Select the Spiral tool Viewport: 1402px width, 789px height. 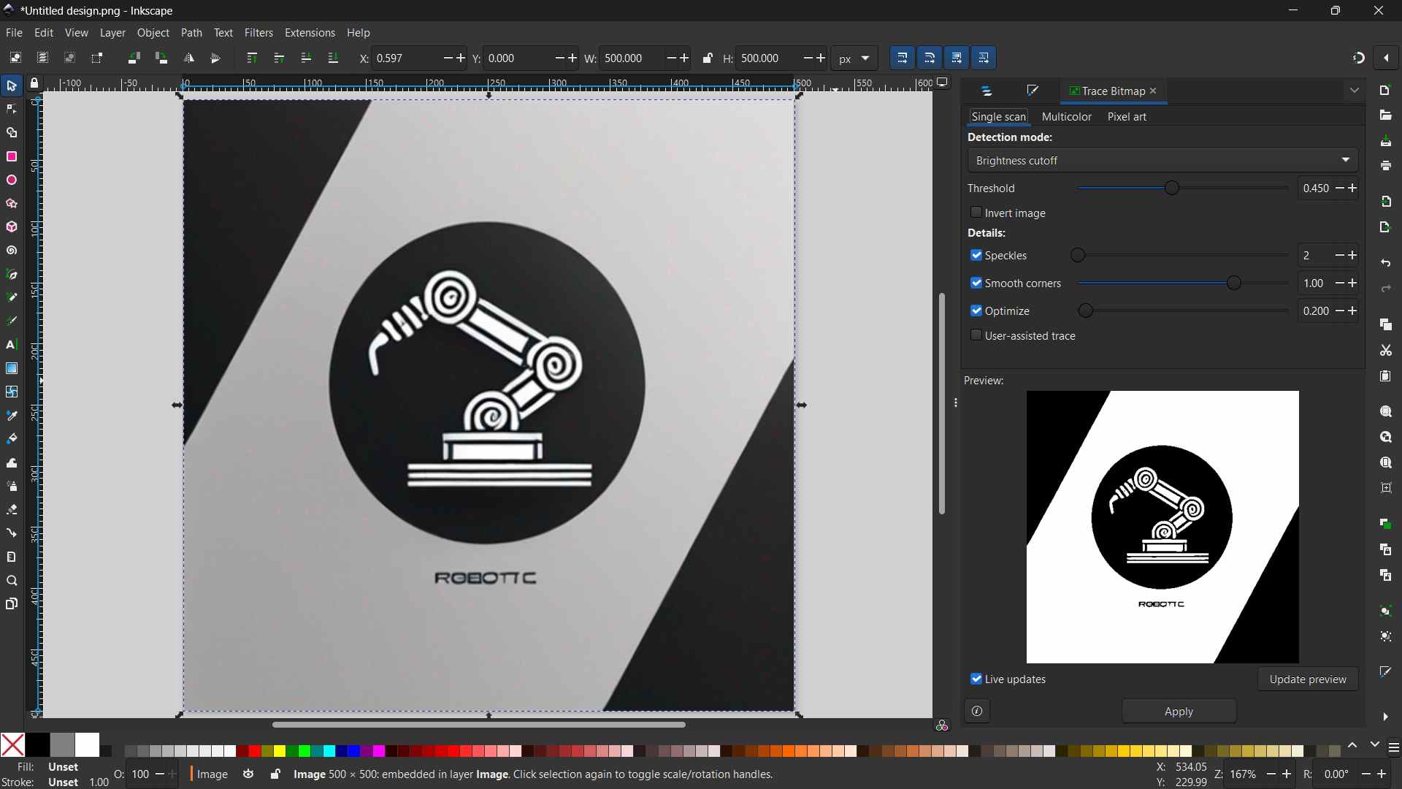pyautogui.click(x=12, y=251)
